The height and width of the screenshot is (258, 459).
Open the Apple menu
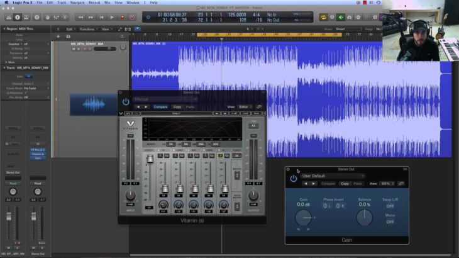click(x=6, y=3)
